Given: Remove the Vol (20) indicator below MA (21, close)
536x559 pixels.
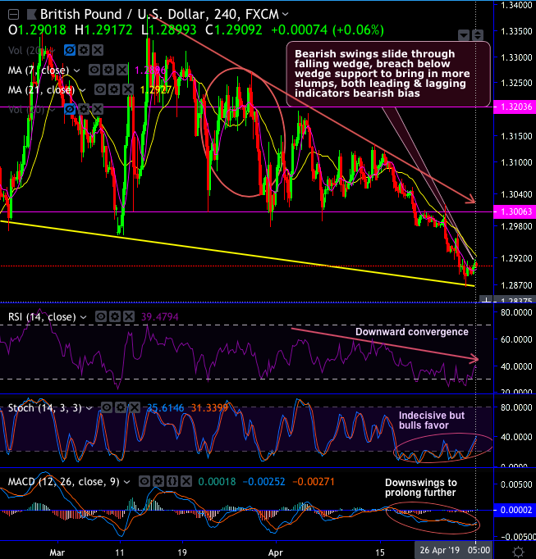Looking at the screenshot, I should click(98, 109).
